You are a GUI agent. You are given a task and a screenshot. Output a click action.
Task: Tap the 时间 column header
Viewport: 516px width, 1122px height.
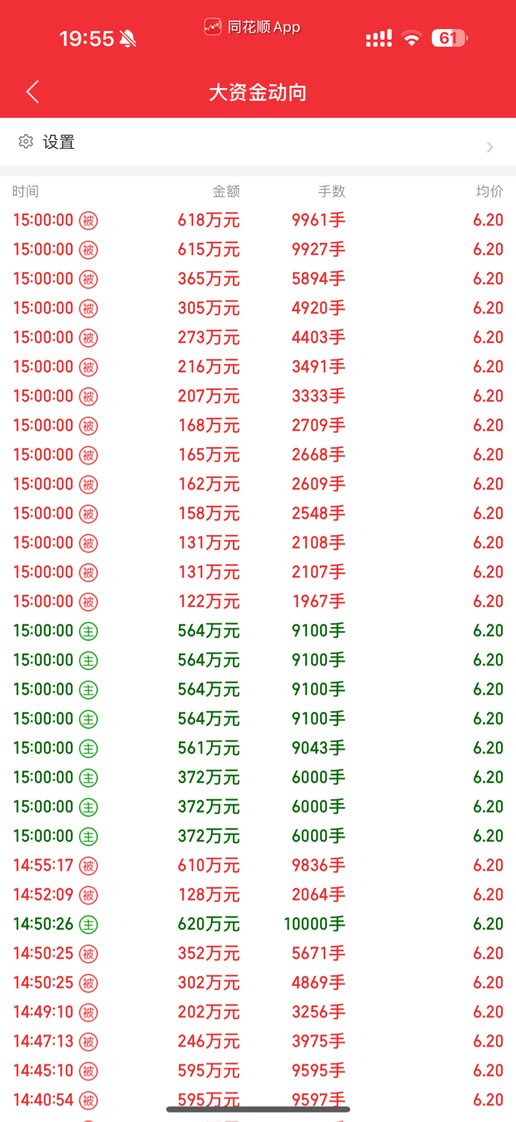click(x=26, y=192)
